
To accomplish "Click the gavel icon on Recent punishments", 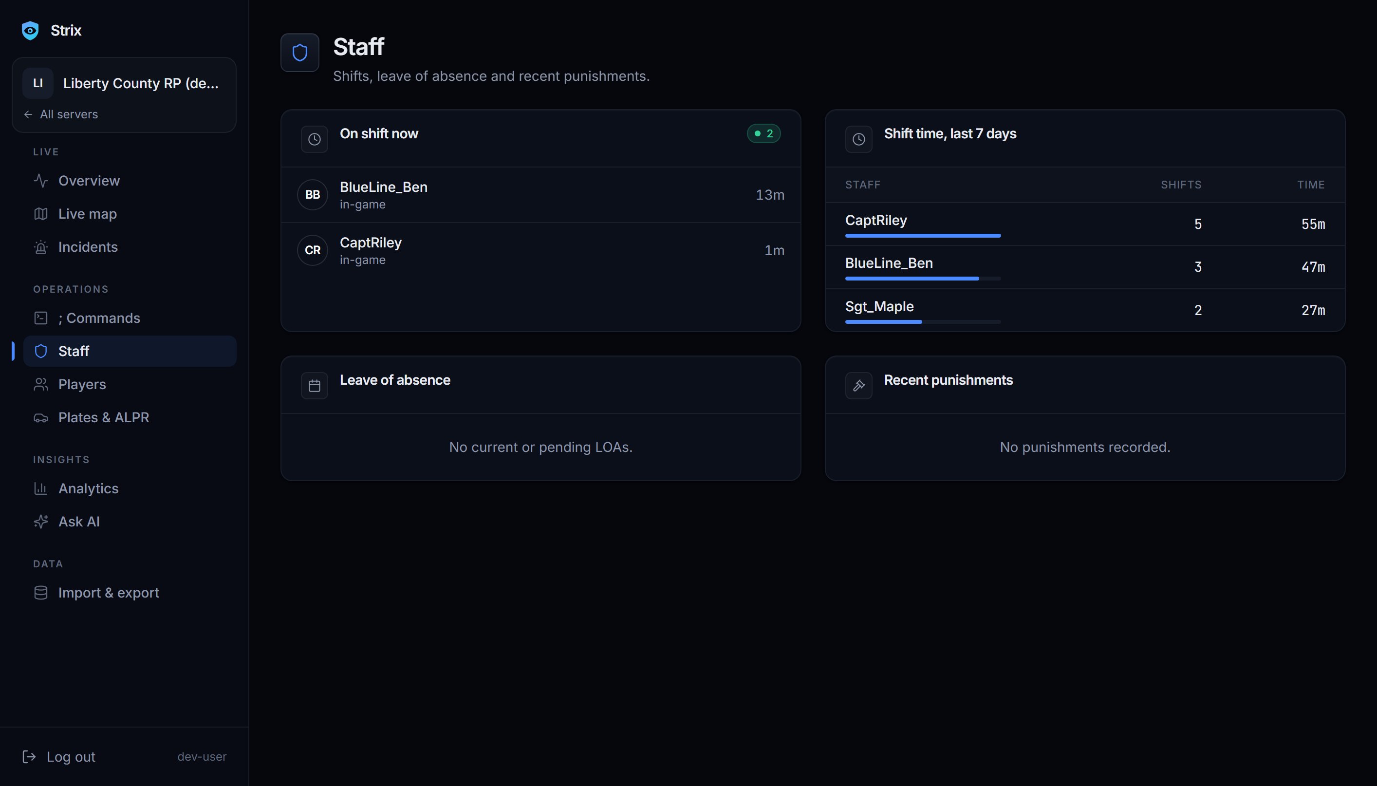I will click(859, 386).
